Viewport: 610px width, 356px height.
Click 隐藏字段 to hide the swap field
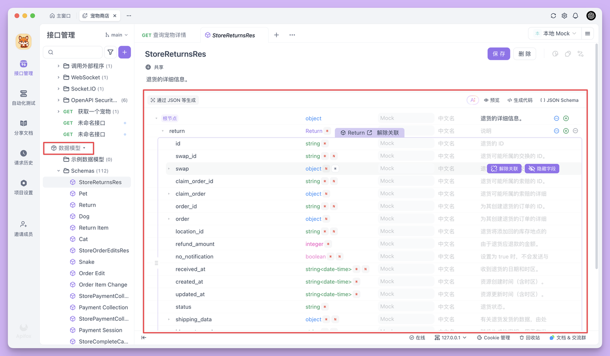tap(542, 168)
